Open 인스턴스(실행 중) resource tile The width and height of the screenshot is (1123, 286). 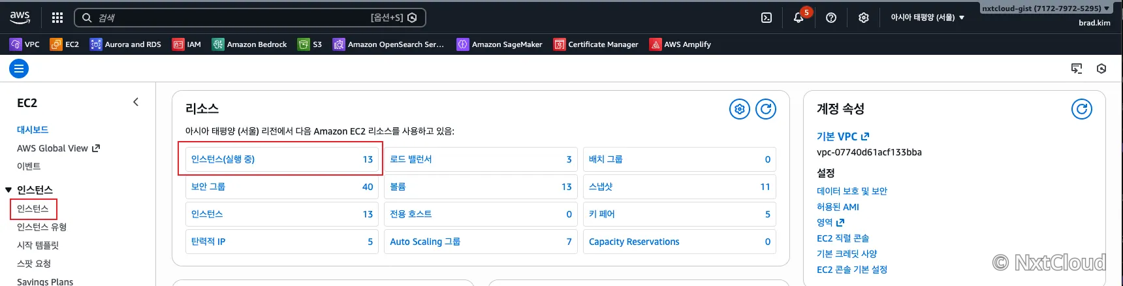tap(282, 159)
